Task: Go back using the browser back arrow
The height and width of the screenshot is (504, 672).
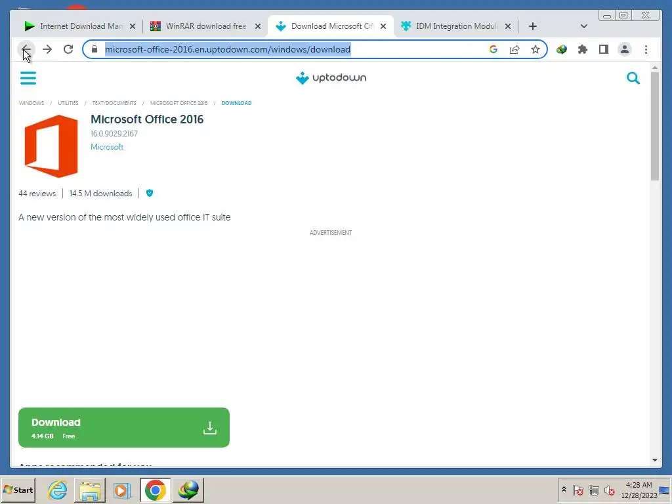Action: [x=26, y=49]
